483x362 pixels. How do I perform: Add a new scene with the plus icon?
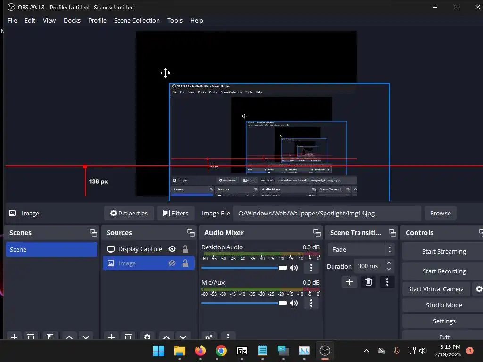(14, 337)
